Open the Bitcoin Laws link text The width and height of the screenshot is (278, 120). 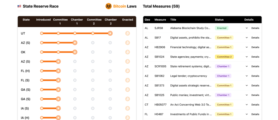[125, 6]
